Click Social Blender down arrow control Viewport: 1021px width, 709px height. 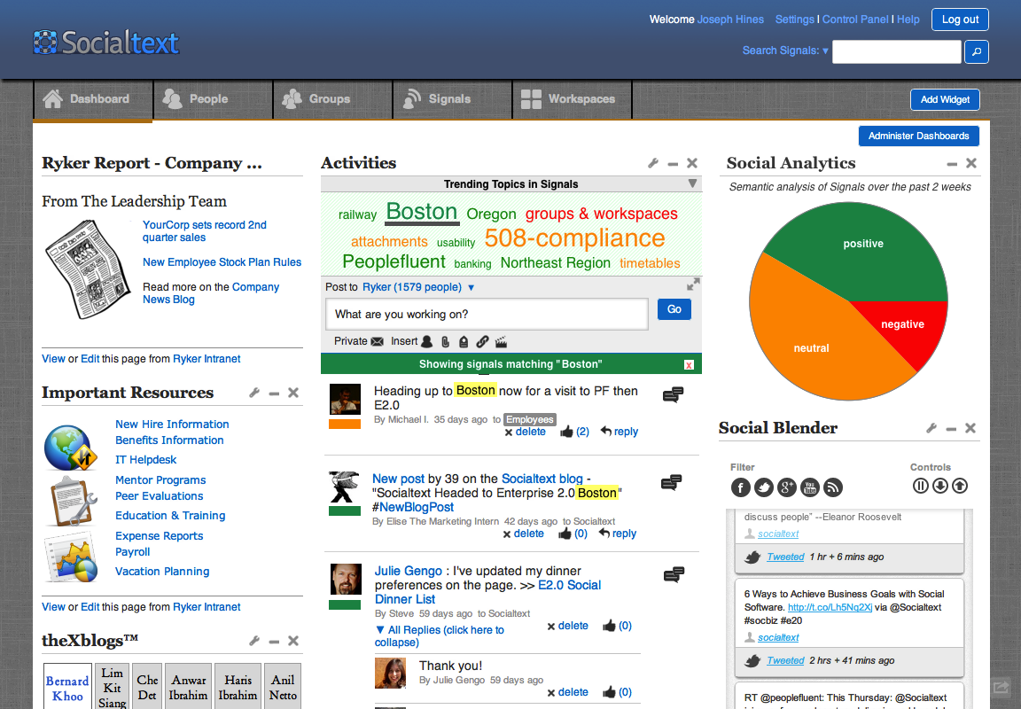point(940,486)
